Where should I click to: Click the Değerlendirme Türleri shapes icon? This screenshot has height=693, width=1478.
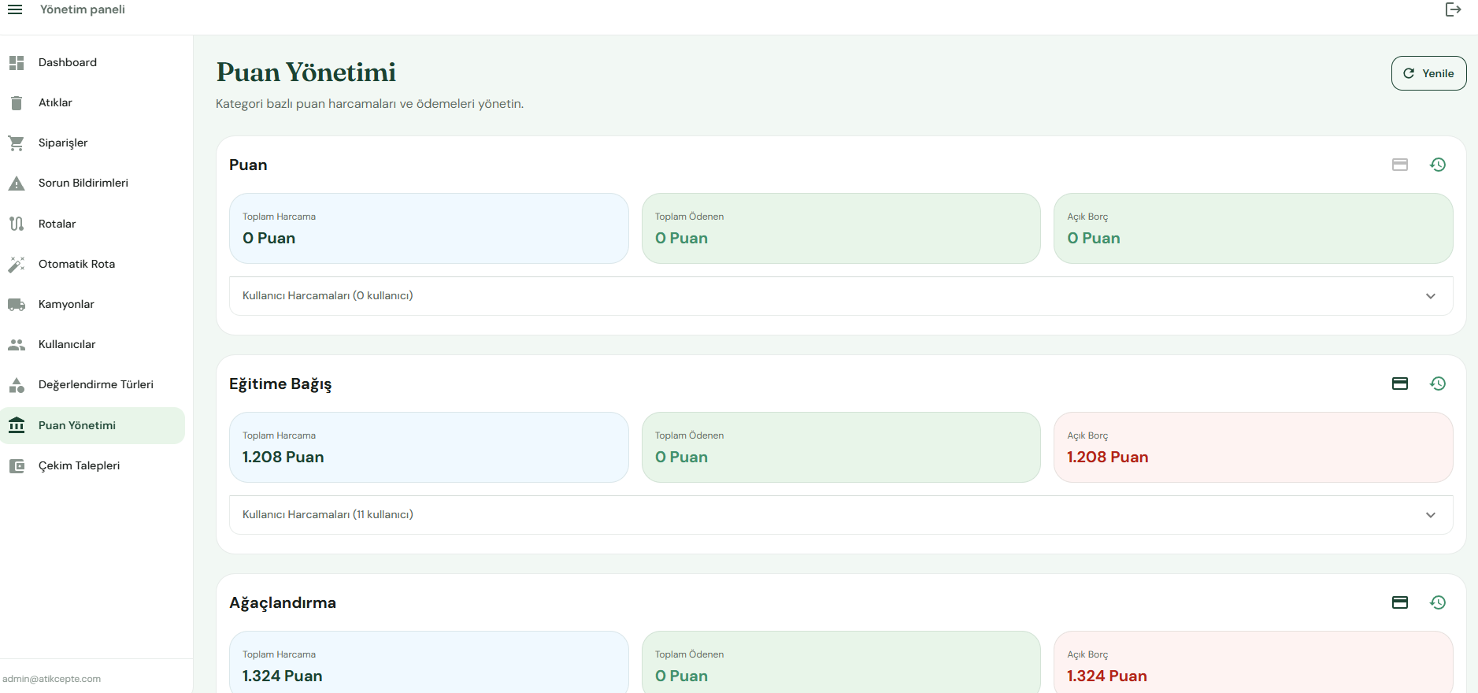[x=17, y=385]
